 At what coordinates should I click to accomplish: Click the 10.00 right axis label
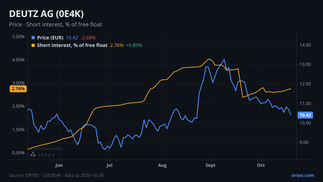tap(305, 123)
